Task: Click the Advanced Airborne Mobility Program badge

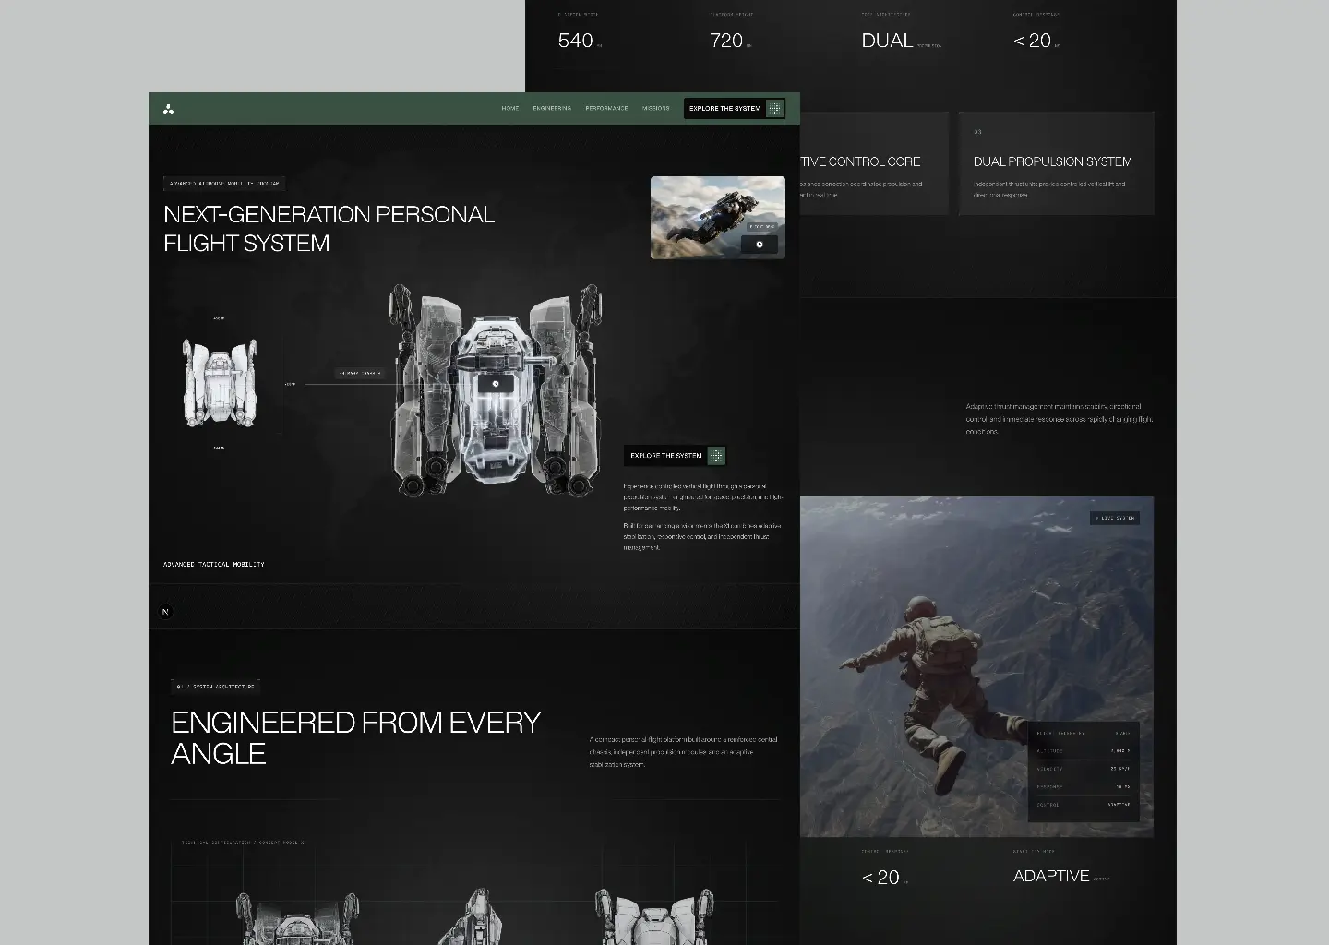Action: point(224,184)
